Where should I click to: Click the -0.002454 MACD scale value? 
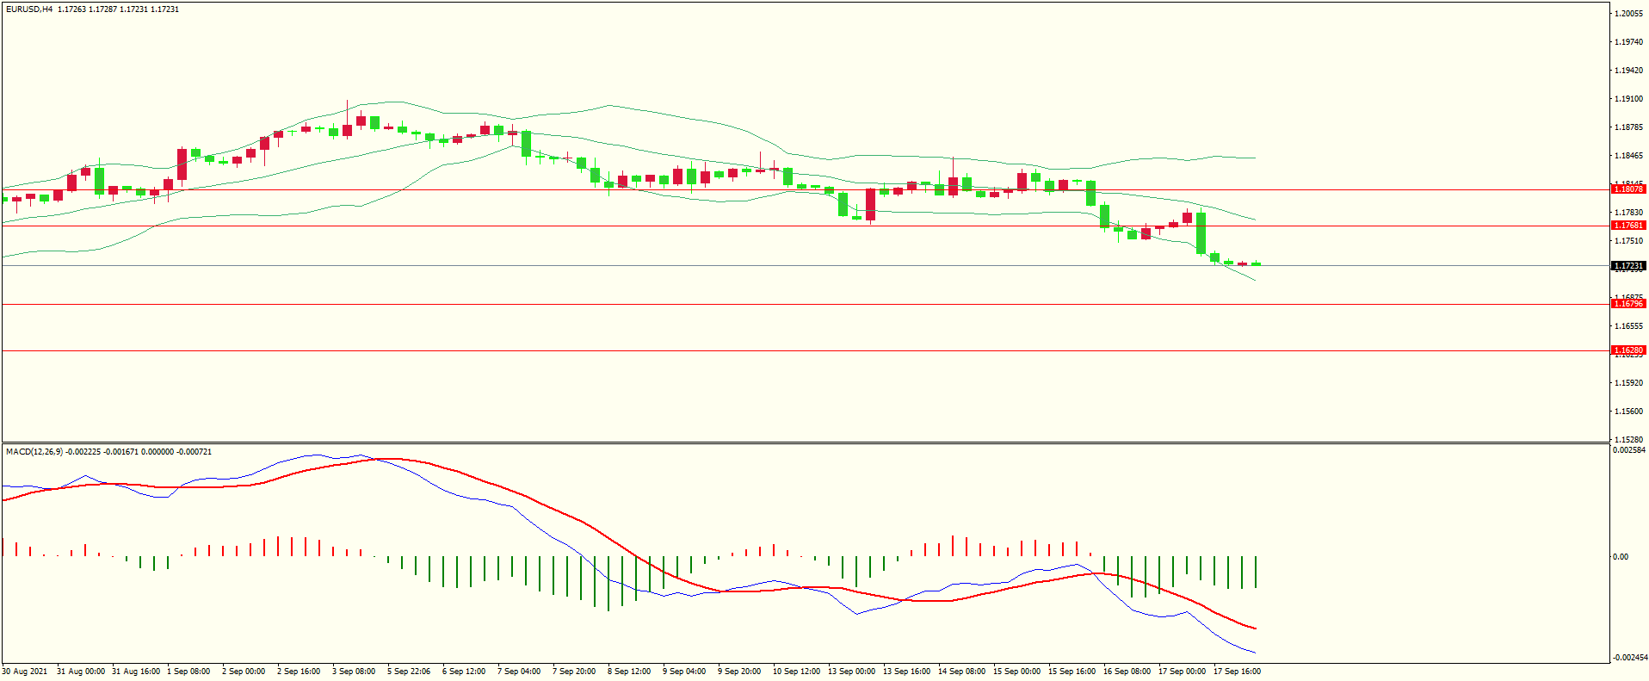click(1629, 658)
